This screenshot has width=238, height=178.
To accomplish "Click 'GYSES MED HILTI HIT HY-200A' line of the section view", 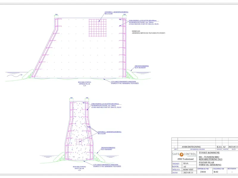I will click(x=107, y=107).
